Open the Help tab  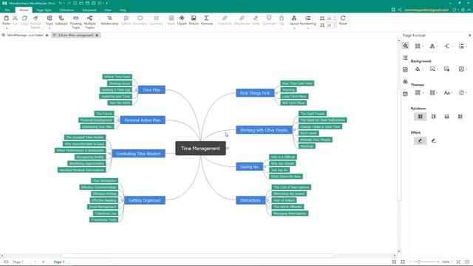click(x=123, y=10)
